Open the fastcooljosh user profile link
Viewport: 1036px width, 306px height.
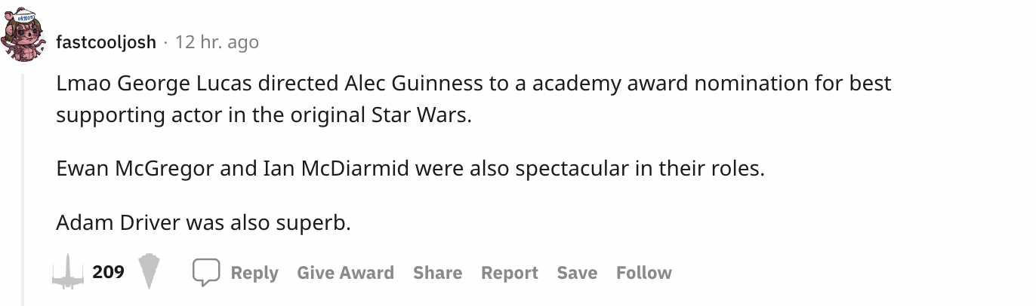[x=106, y=42]
